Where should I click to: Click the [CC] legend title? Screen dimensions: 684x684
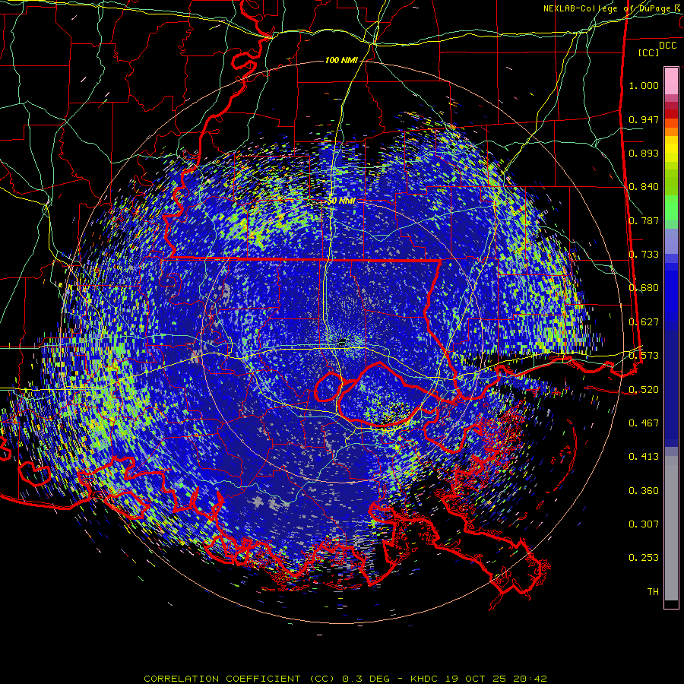(649, 52)
